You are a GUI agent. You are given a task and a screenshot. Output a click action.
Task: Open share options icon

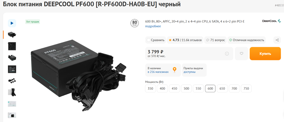tap(277, 40)
